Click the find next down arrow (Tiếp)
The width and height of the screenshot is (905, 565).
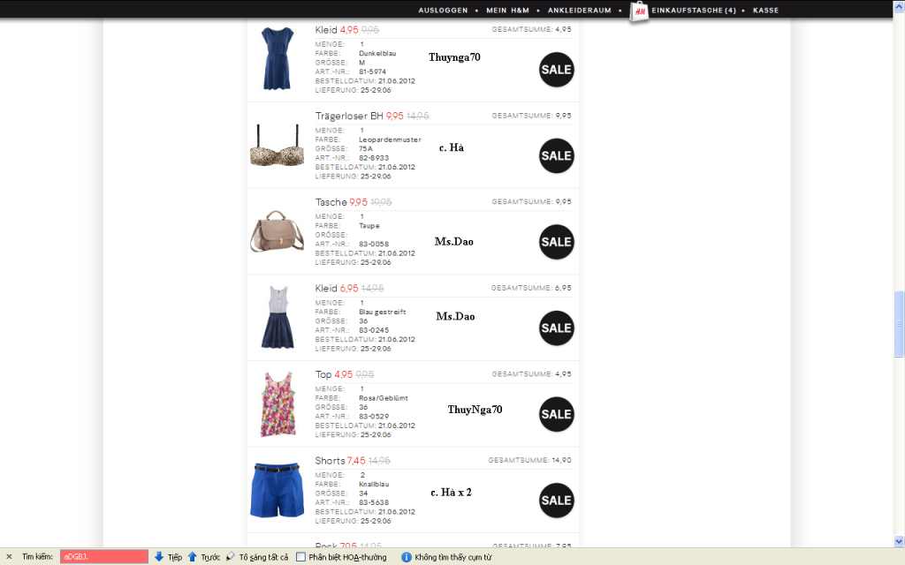[x=159, y=557]
